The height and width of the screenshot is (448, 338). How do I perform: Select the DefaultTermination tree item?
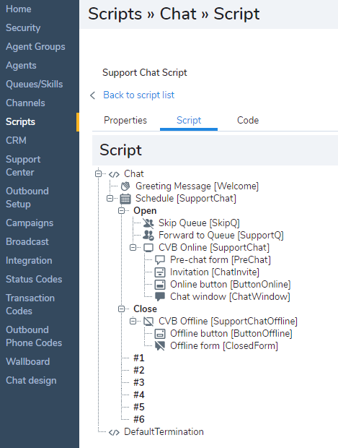[x=164, y=431]
